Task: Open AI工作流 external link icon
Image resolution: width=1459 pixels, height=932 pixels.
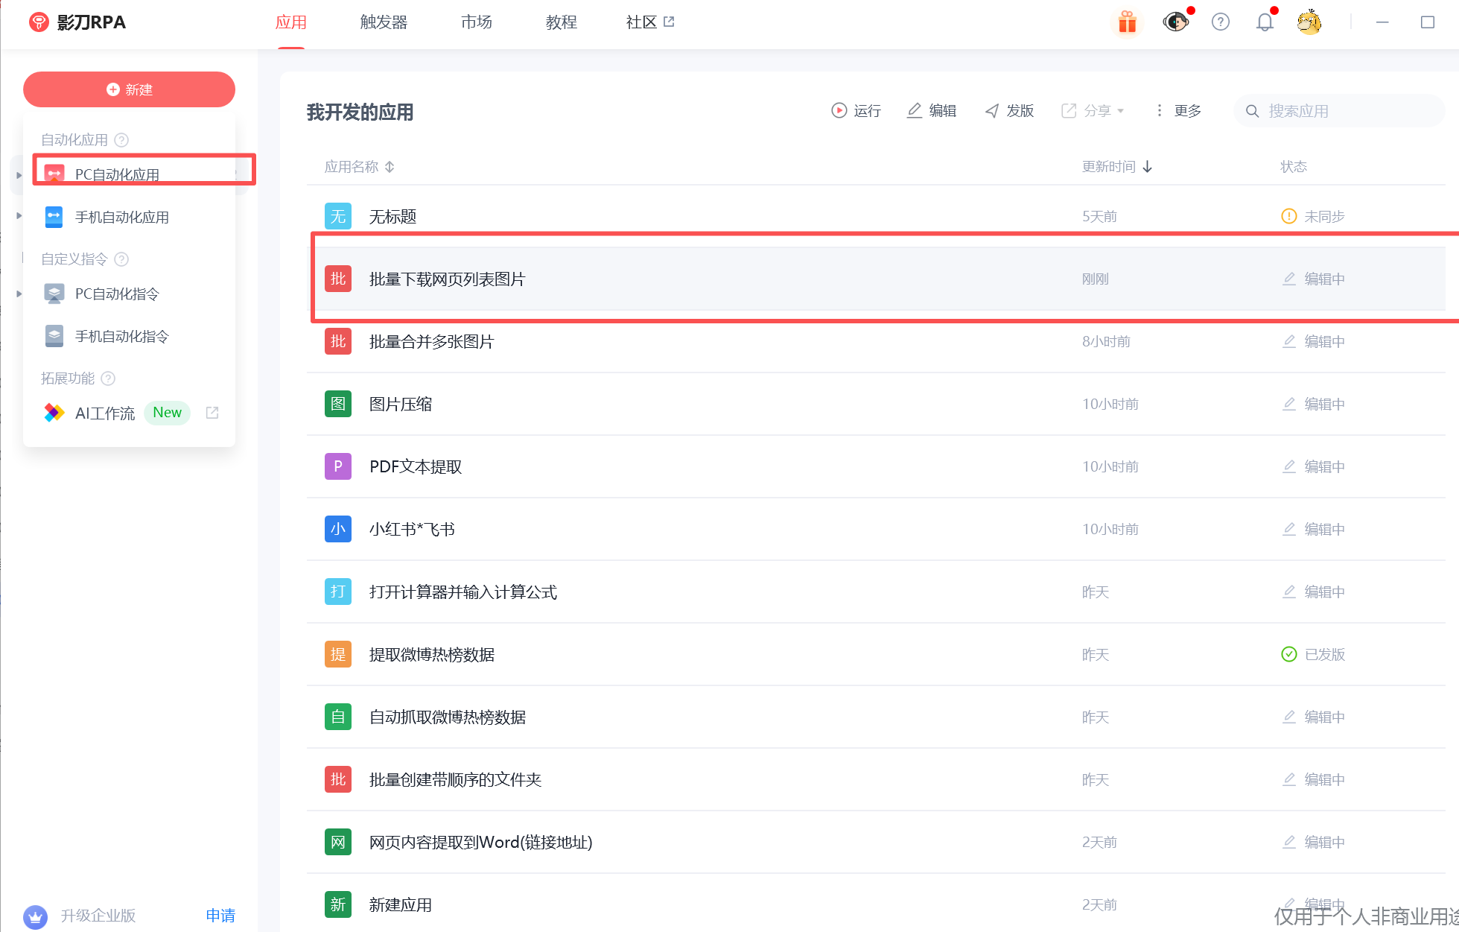Action: [212, 413]
